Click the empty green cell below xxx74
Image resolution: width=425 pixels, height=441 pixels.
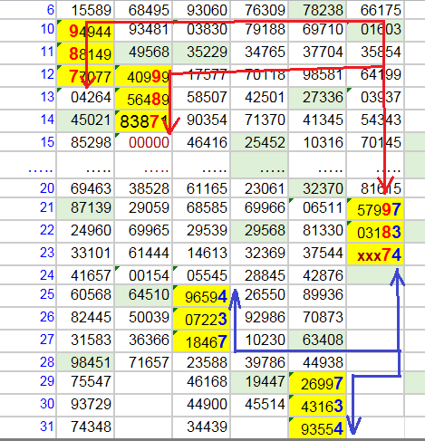click(x=375, y=275)
